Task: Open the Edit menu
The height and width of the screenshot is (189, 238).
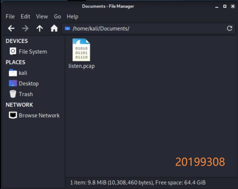Action: pyautogui.click(x=25, y=17)
